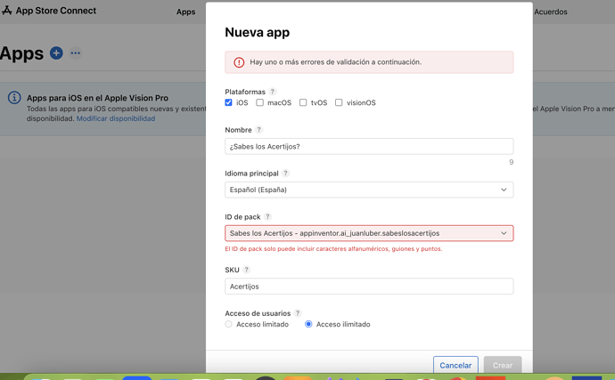Screen dimensions: 615x380
Task: Click help icon beside Idioma principal
Action: tap(286, 174)
